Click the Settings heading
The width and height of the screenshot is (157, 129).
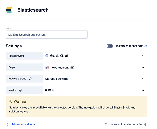[x=14, y=46]
